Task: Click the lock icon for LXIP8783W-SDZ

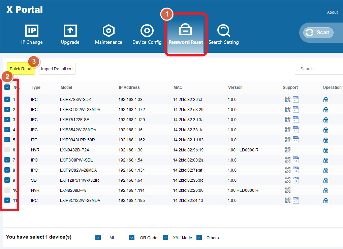Action: point(326,100)
